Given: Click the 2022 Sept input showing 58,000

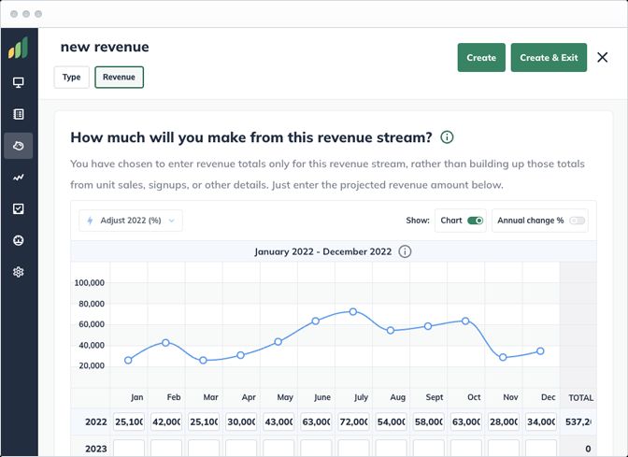Looking at the screenshot, I should click(429, 421).
